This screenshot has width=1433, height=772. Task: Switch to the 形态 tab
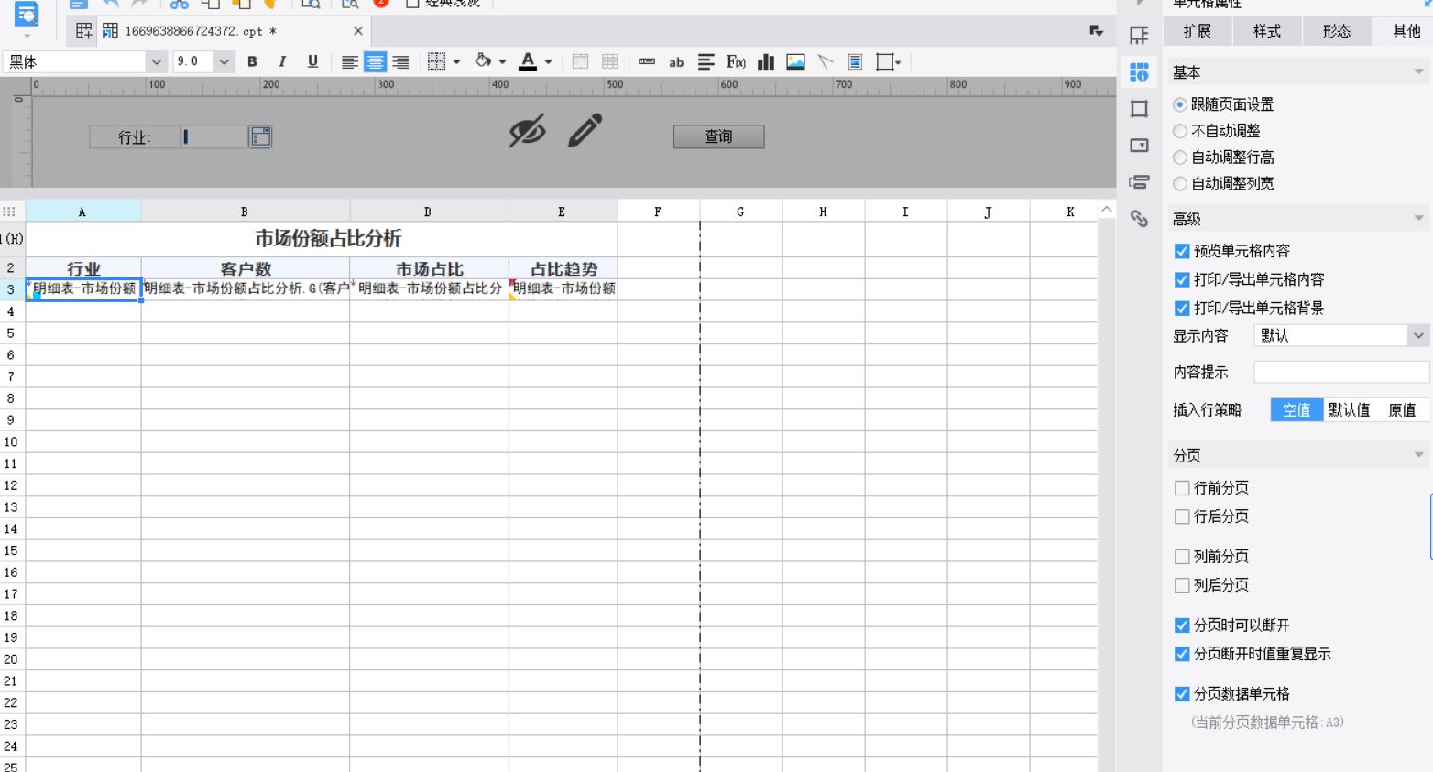pyautogui.click(x=1337, y=31)
